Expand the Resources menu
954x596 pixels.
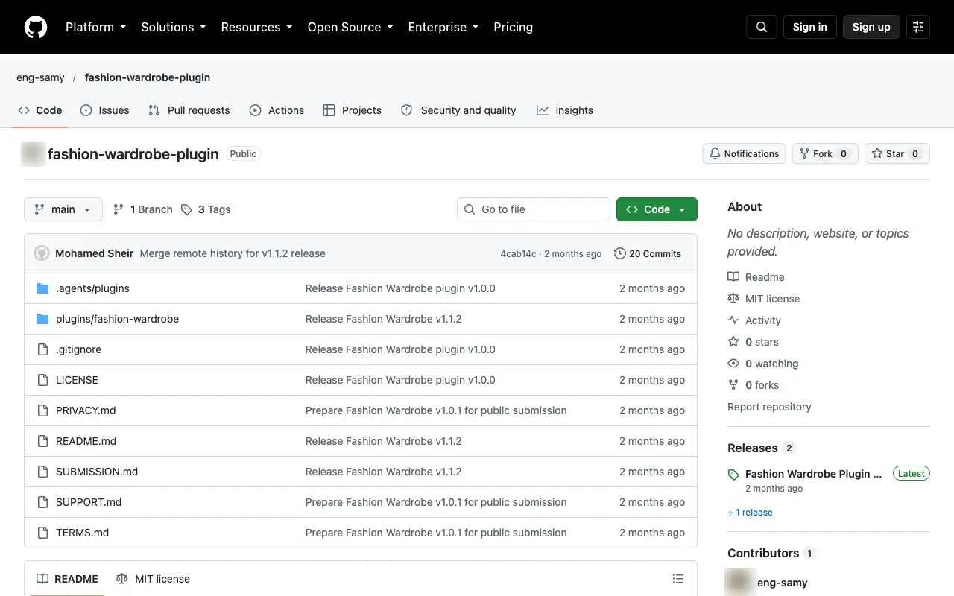[x=256, y=27]
